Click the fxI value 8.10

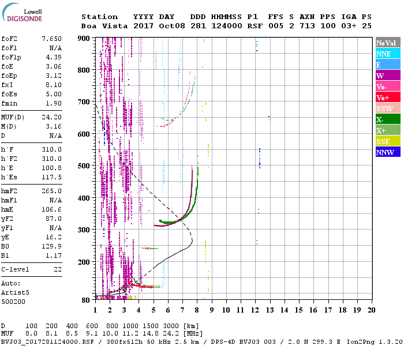tap(54, 85)
